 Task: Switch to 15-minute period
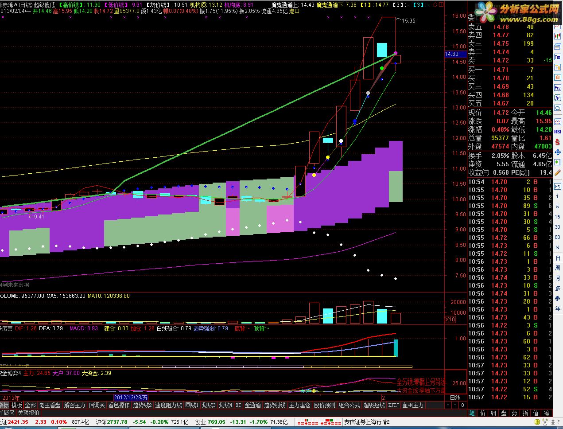[558, 217]
